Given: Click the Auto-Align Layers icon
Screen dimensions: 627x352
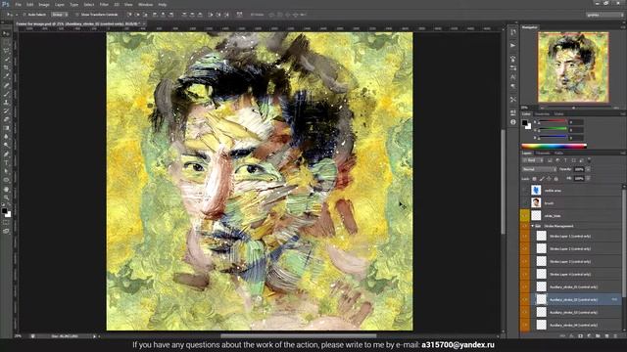Looking at the screenshot, I should coord(239,15).
